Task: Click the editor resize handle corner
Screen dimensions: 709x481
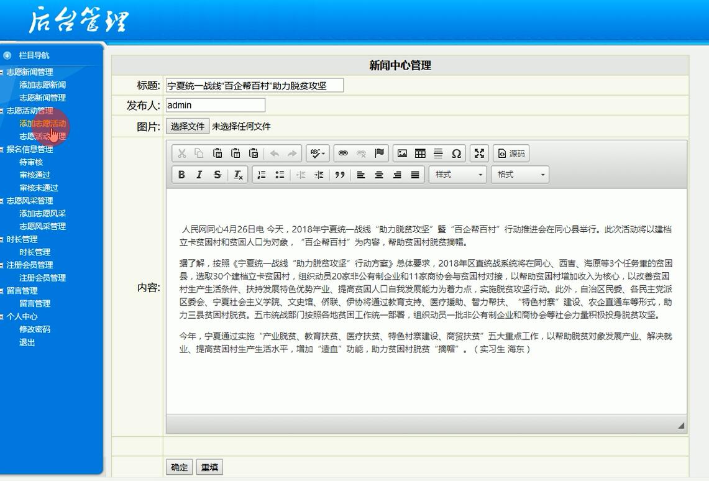Action: tap(681, 426)
